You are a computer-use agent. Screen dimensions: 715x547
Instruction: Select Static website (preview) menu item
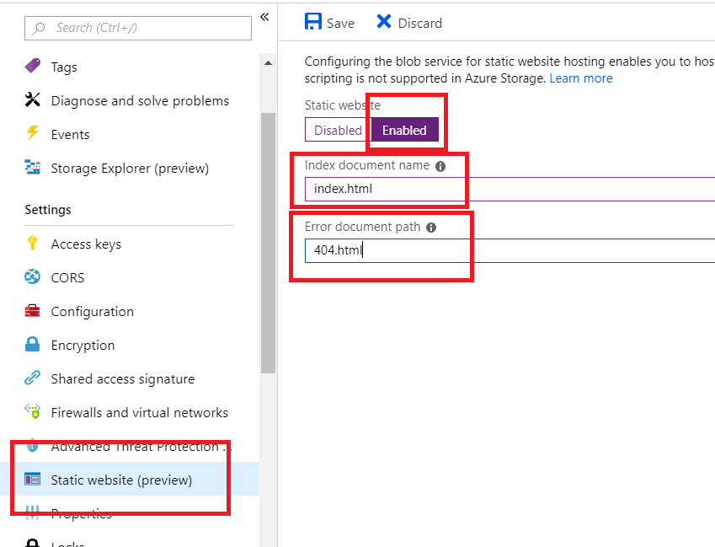[x=130, y=479]
